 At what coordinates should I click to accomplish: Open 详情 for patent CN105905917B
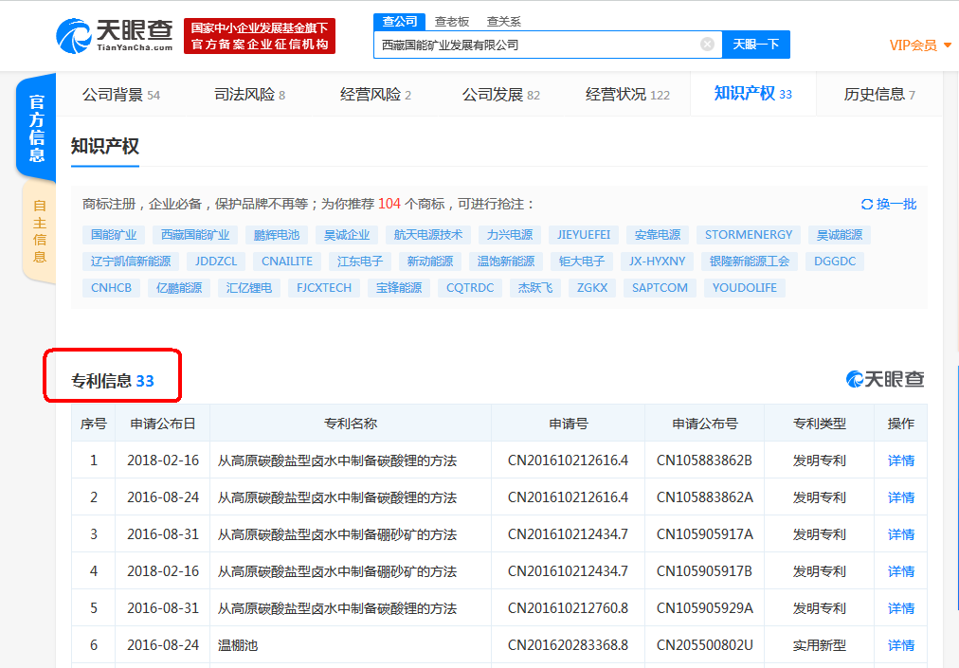coord(901,571)
